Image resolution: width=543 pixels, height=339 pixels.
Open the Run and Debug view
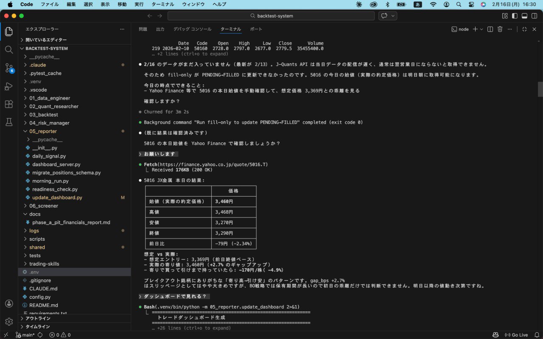coord(9,86)
